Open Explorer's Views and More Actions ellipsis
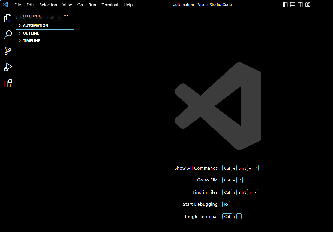 point(66,16)
